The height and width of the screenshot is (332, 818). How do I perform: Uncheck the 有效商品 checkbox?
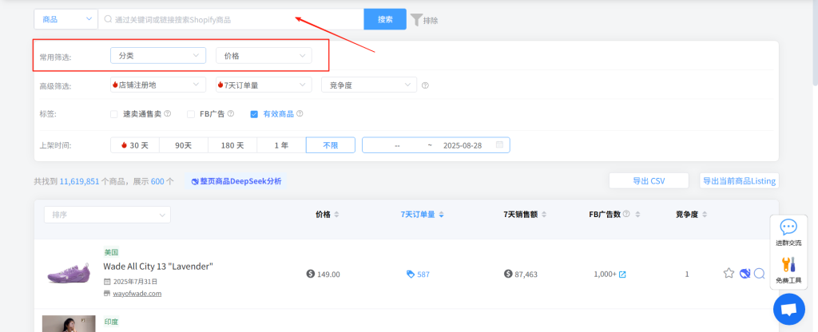(254, 114)
